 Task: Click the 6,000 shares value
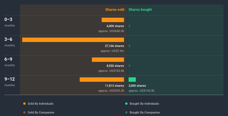tap(115, 26)
